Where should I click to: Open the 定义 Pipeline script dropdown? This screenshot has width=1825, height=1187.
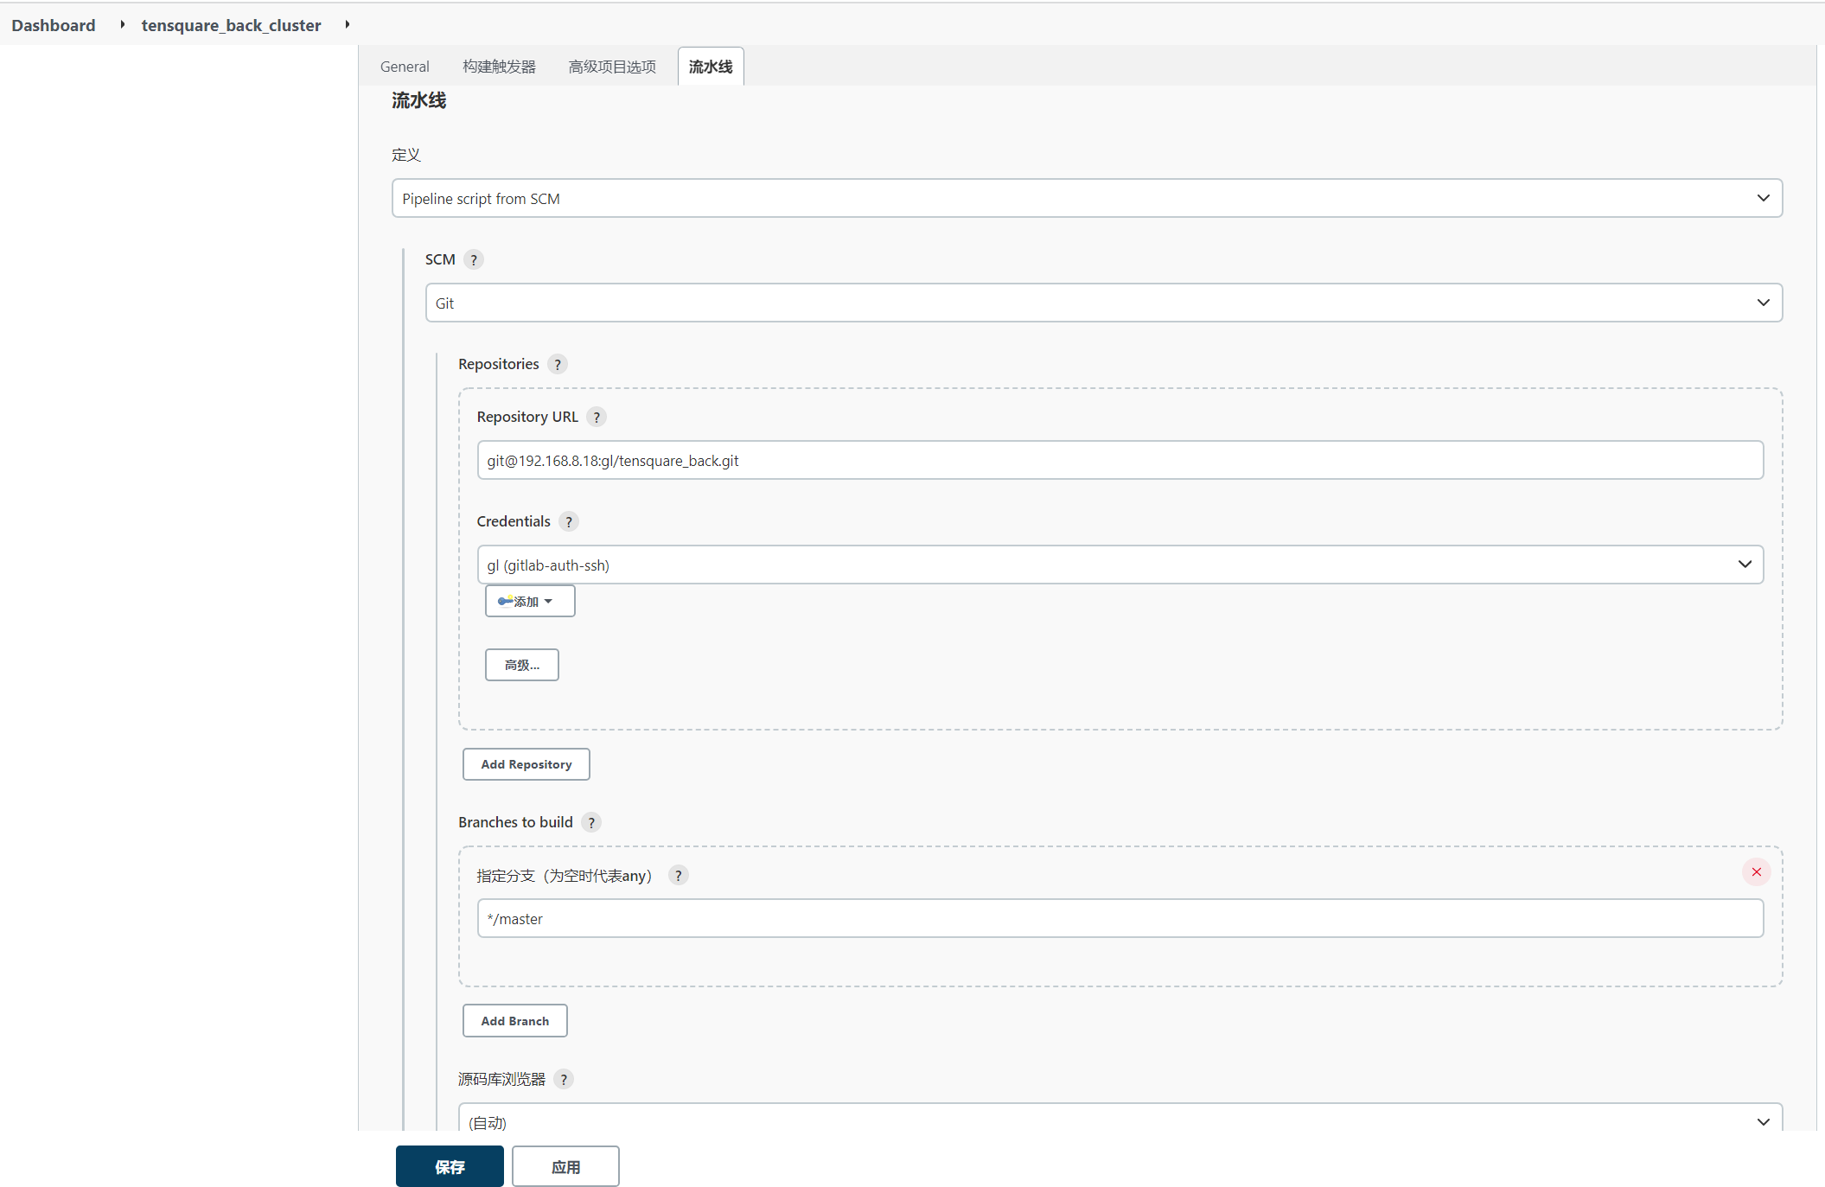1087,198
